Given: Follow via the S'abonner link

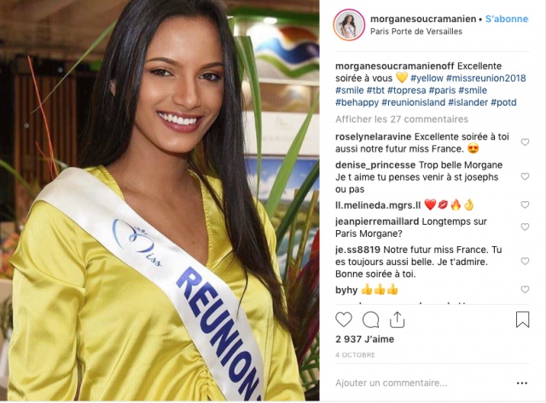Looking at the screenshot, I should coord(507,19).
